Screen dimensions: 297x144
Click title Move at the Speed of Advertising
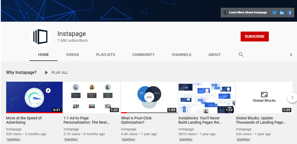pos(24,120)
